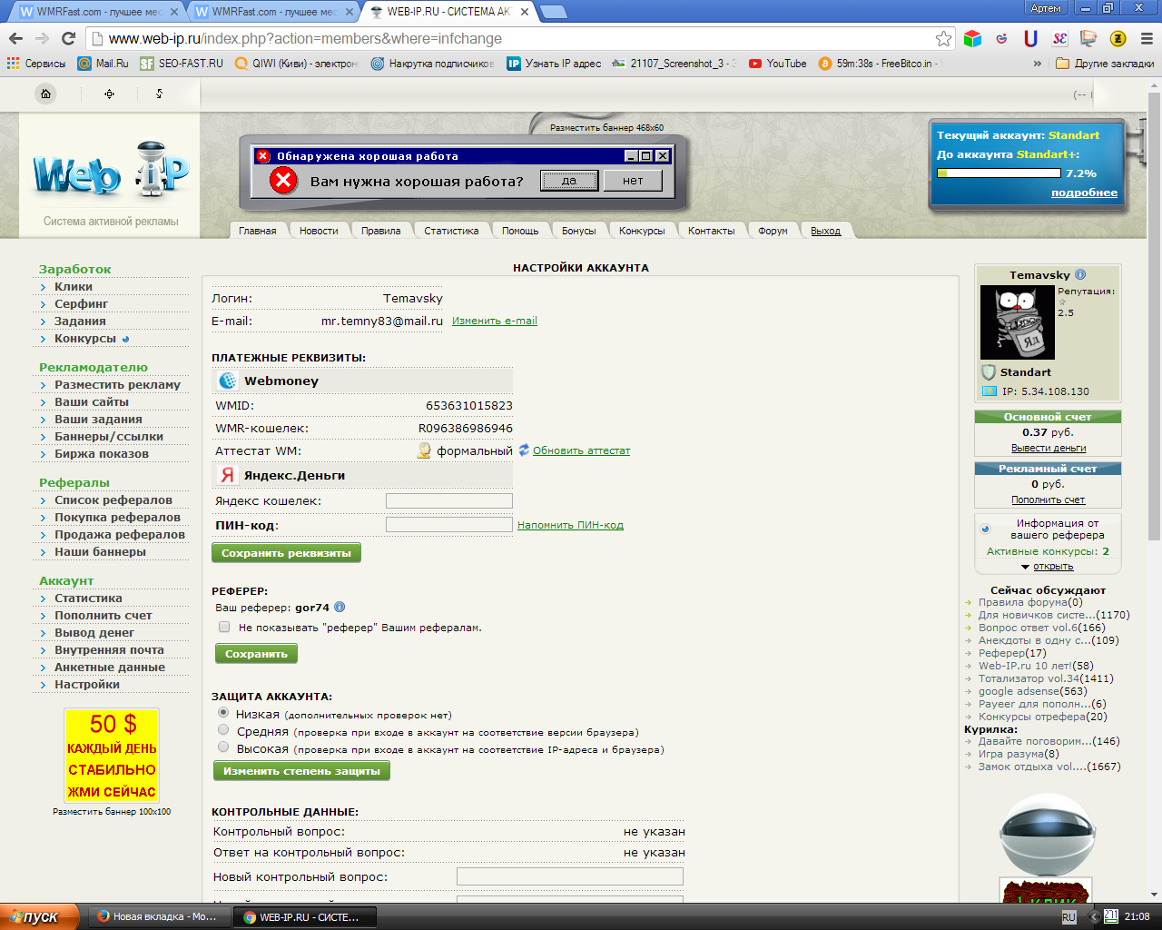Select Высокая account protection level
The image size is (1162, 930).
coord(223,747)
